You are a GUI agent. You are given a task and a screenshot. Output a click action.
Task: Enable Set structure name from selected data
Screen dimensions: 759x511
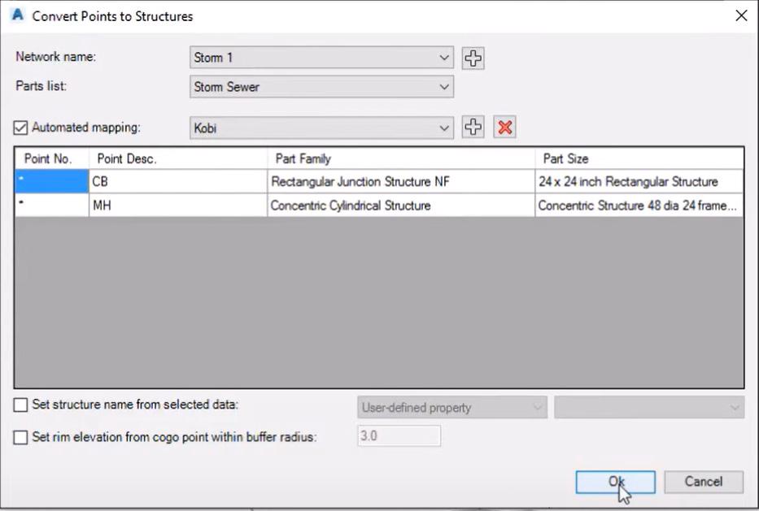[21, 405]
